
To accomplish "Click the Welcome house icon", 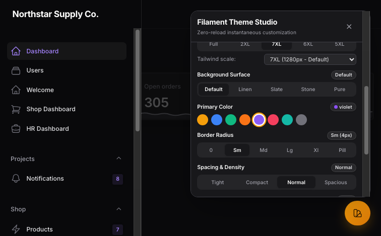I will click(16, 90).
